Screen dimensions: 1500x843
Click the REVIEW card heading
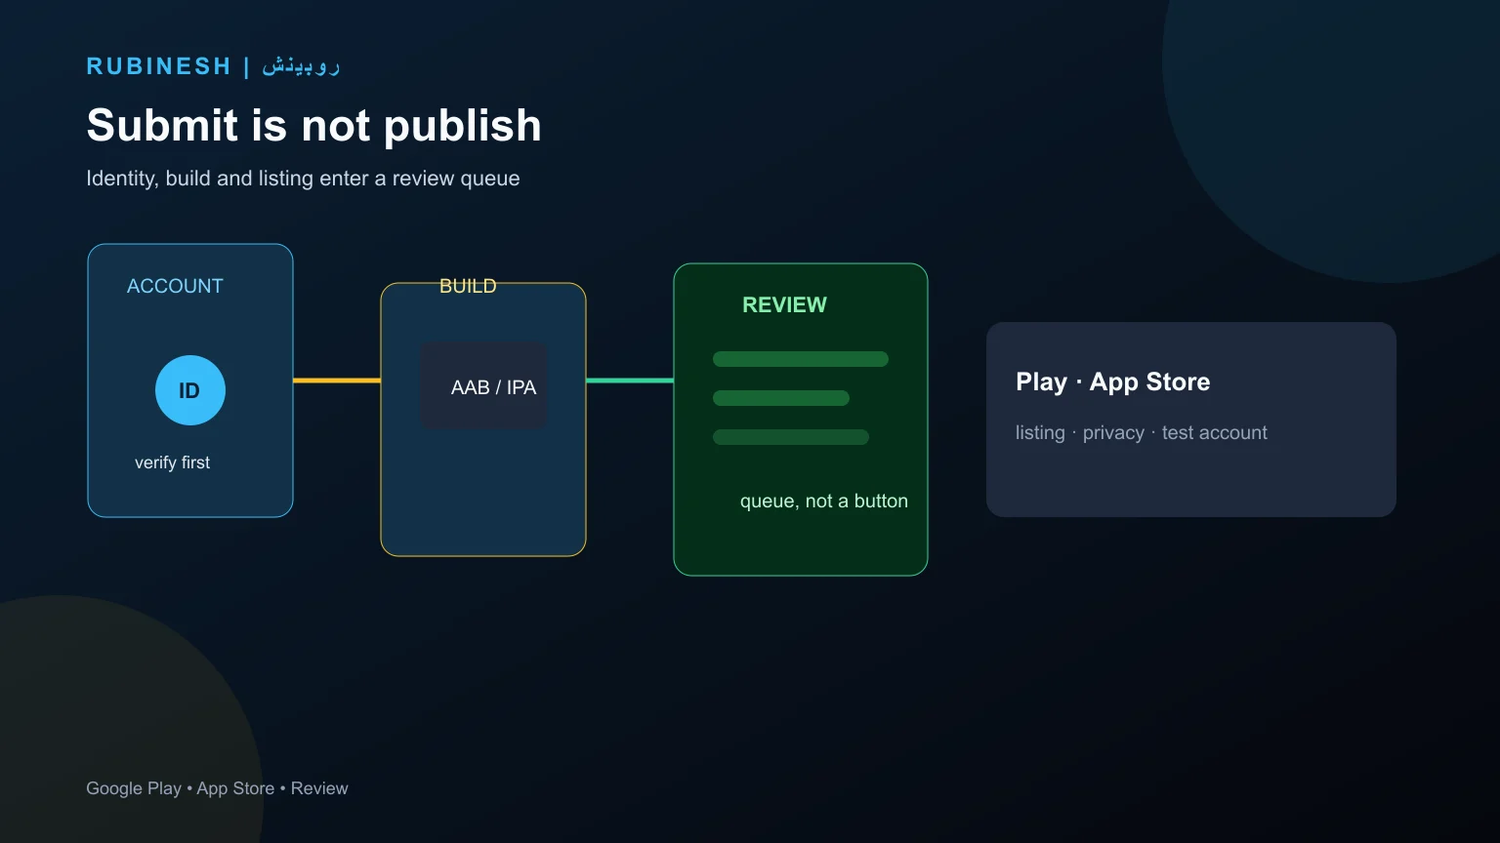(x=784, y=304)
